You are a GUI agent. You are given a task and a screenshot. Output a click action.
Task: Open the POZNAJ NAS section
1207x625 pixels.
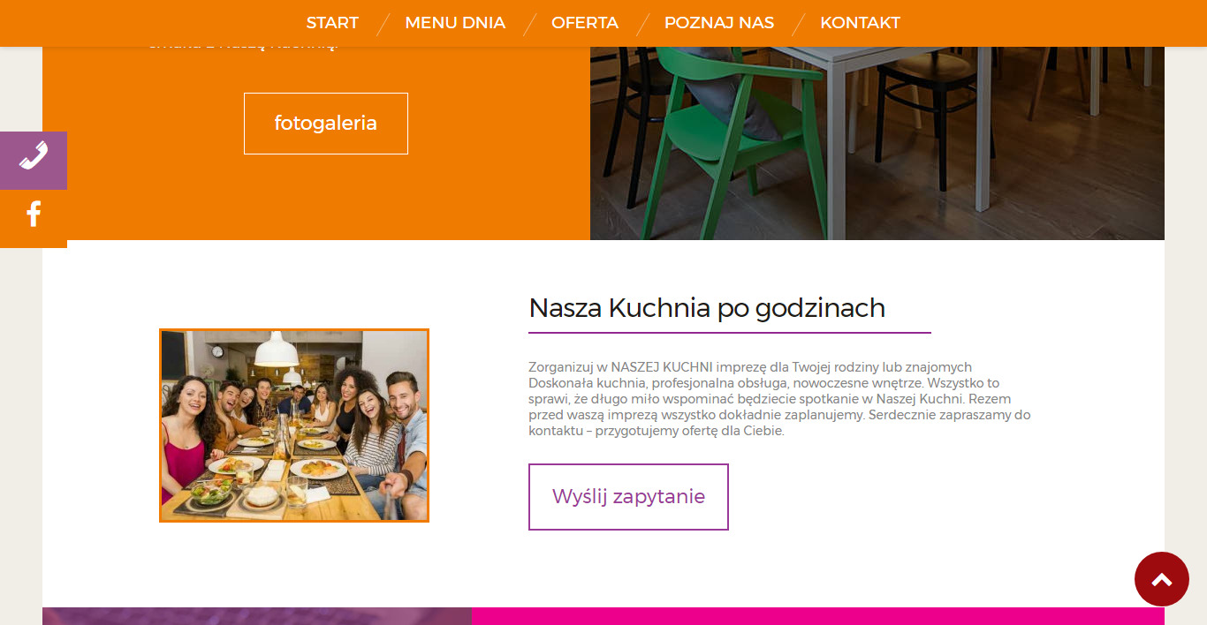[719, 23]
